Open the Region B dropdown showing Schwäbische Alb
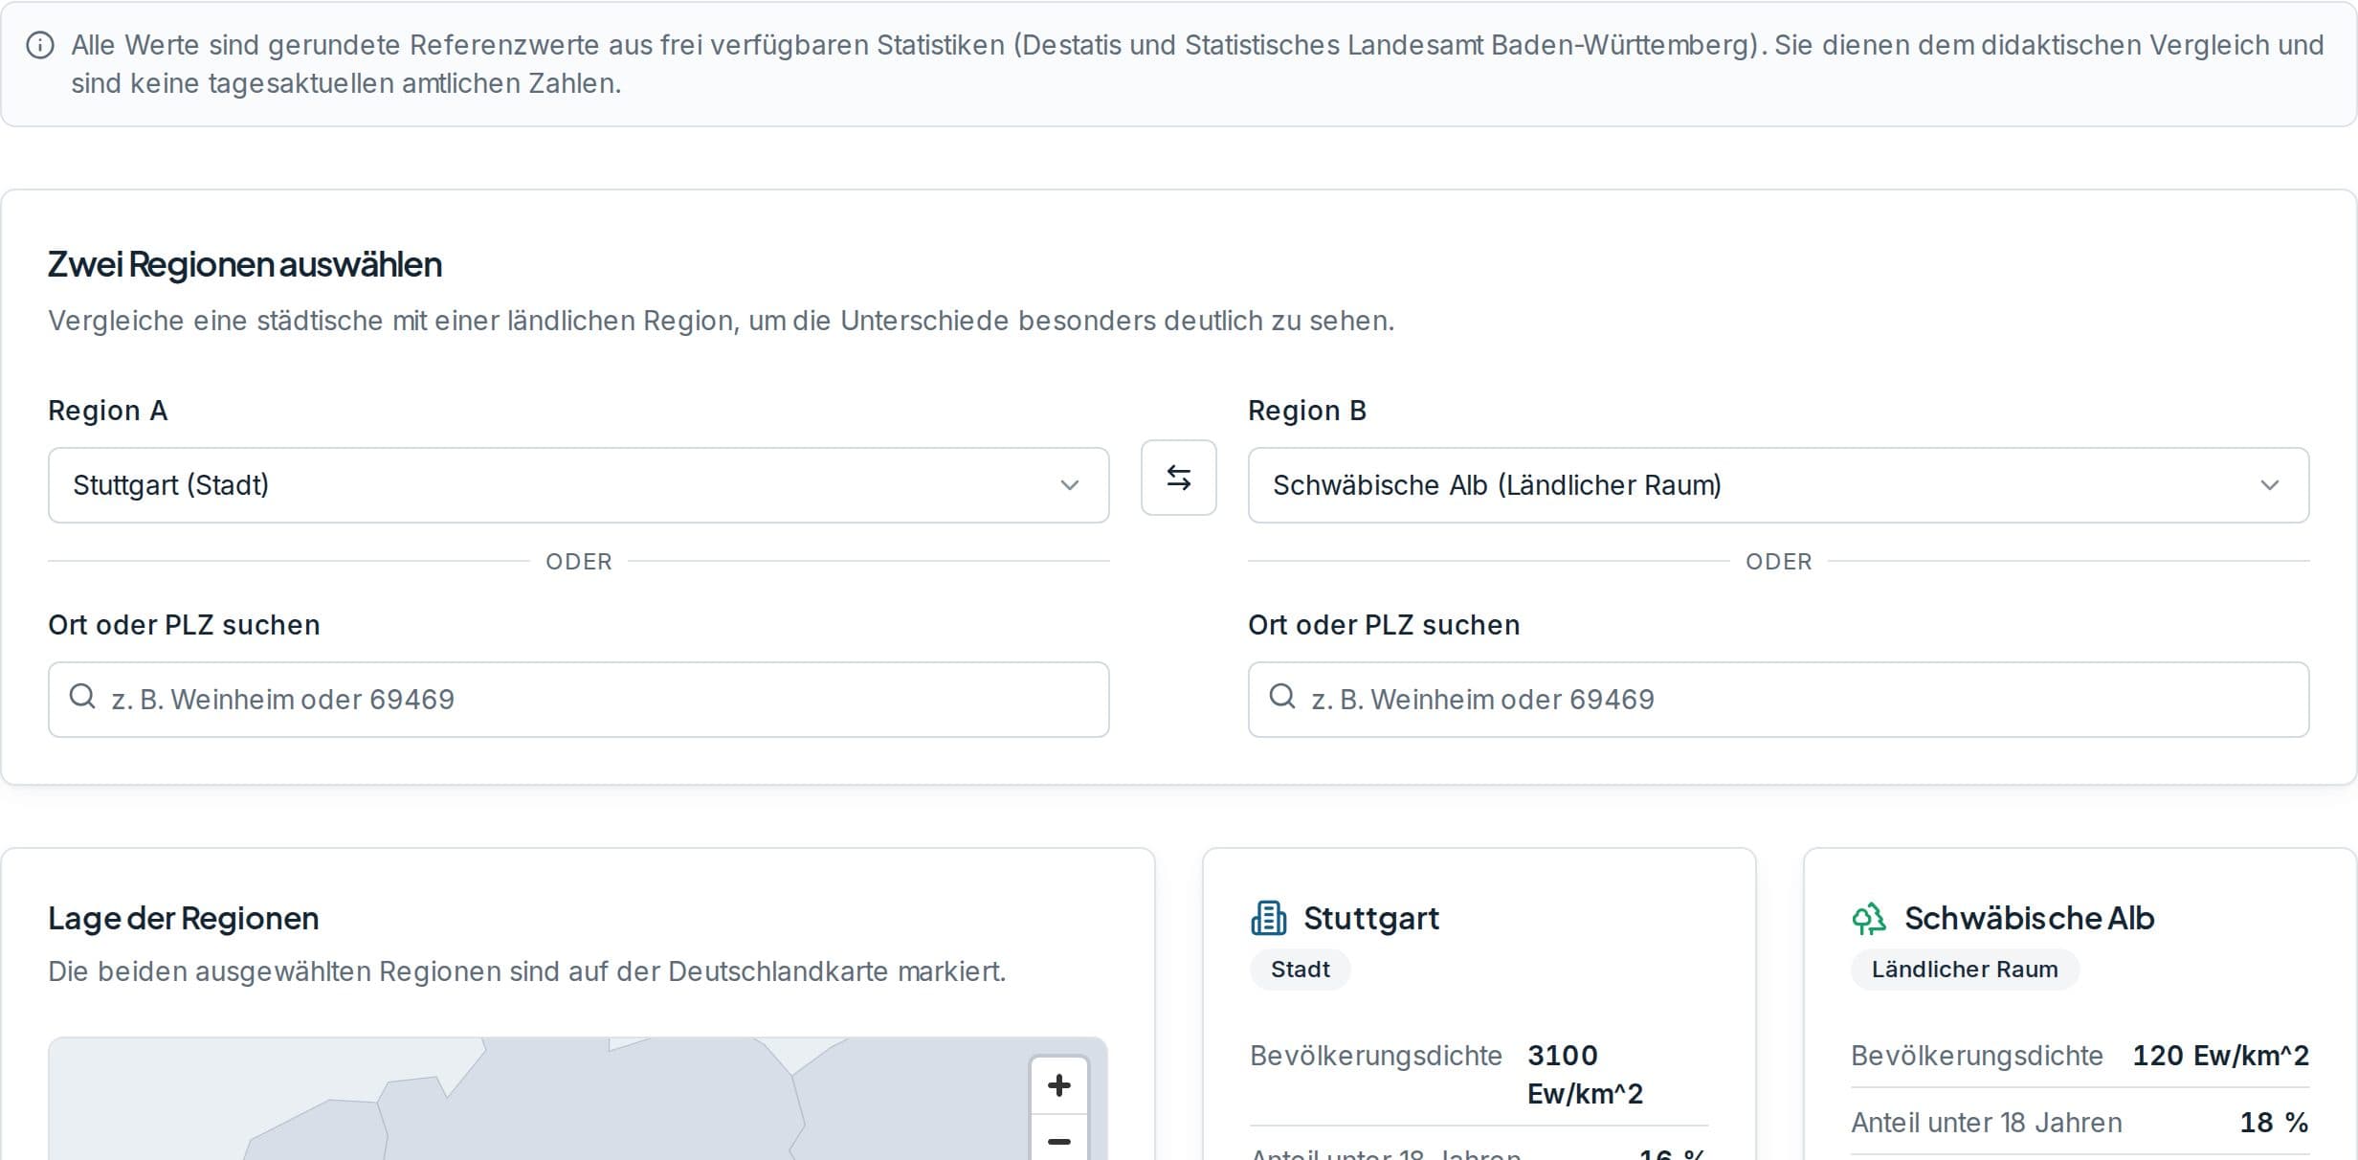 point(1778,485)
